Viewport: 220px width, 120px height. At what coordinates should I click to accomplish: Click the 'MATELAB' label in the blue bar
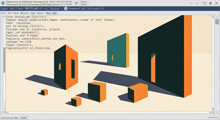click(x=31, y=9)
